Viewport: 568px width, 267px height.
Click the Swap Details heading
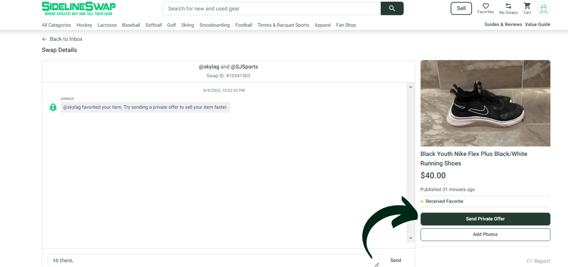click(x=59, y=50)
